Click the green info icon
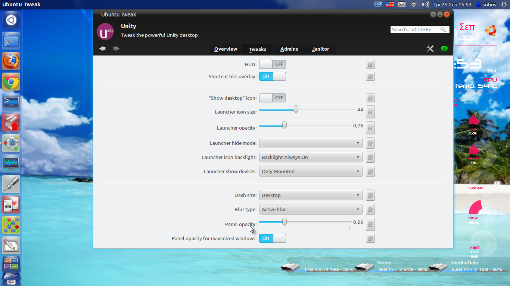The width and height of the screenshot is (510, 286). click(444, 49)
